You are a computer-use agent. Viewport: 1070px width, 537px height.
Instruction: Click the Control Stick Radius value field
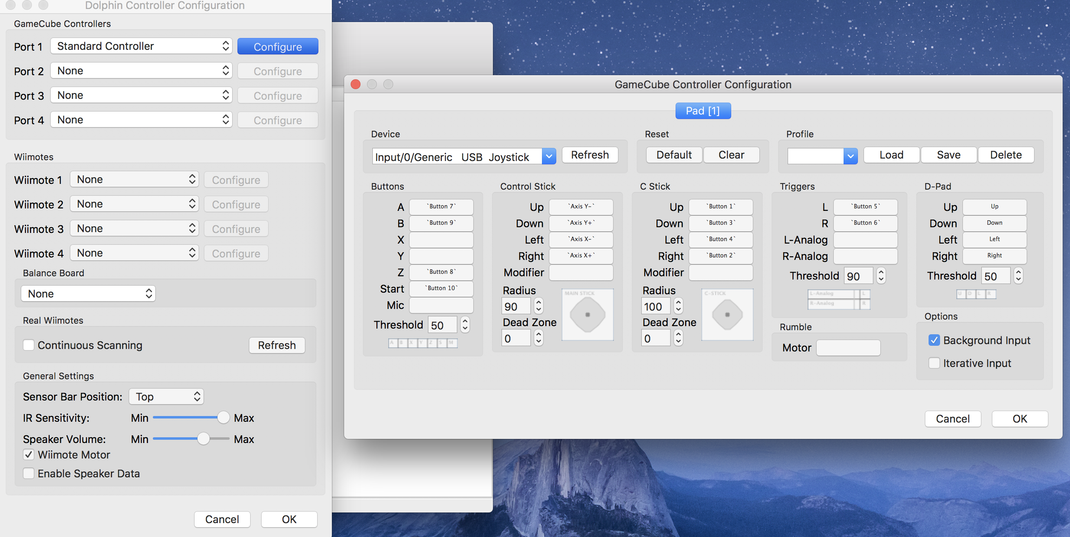point(516,306)
